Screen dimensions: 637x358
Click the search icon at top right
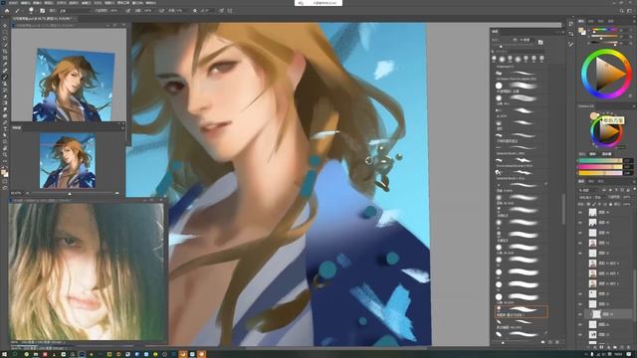(621, 11)
